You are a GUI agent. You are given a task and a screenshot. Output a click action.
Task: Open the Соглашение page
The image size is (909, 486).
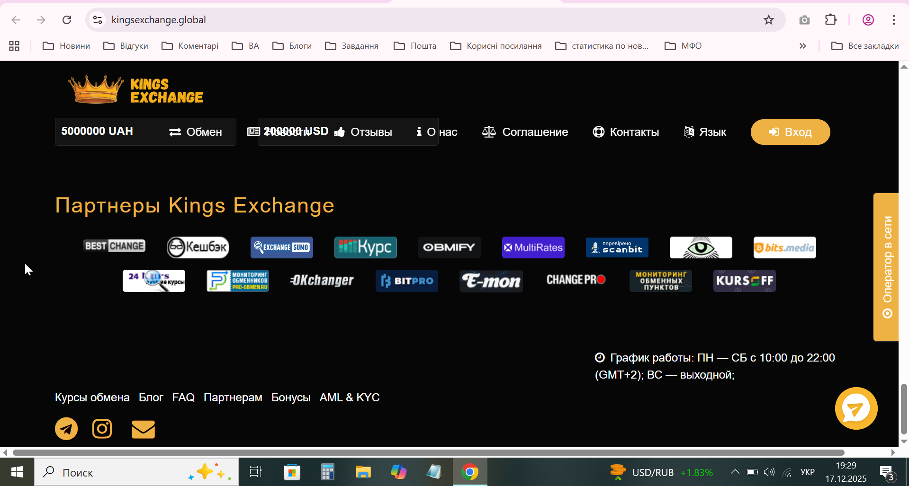[525, 132]
